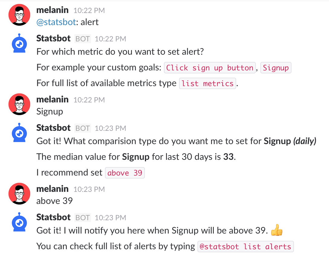Click melanin's avatar beside the "above 39" reply
This screenshot has width=329, height=258.
click(x=20, y=194)
